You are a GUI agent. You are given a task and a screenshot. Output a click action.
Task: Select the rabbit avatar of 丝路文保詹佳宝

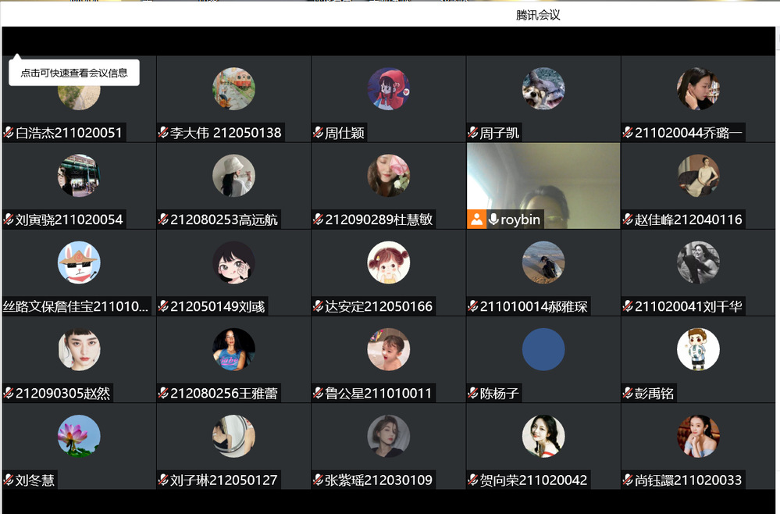pyautogui.click(x=79, y=262)
